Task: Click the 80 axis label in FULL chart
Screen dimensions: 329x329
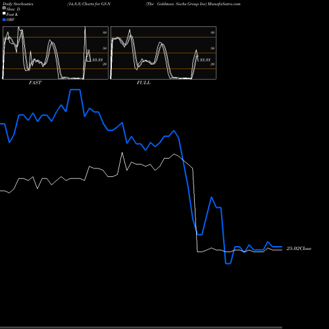Action: click(x=213, y=32)
